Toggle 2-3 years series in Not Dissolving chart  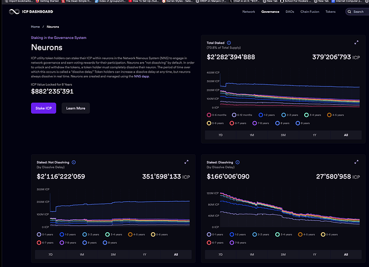91,234
